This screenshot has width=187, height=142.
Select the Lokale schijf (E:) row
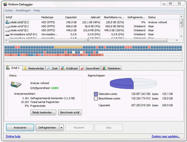pos(92,30)
